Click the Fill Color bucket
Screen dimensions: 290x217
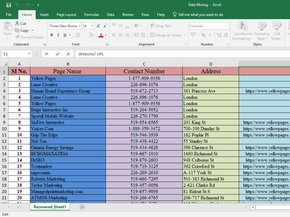(x=91, y=35)
